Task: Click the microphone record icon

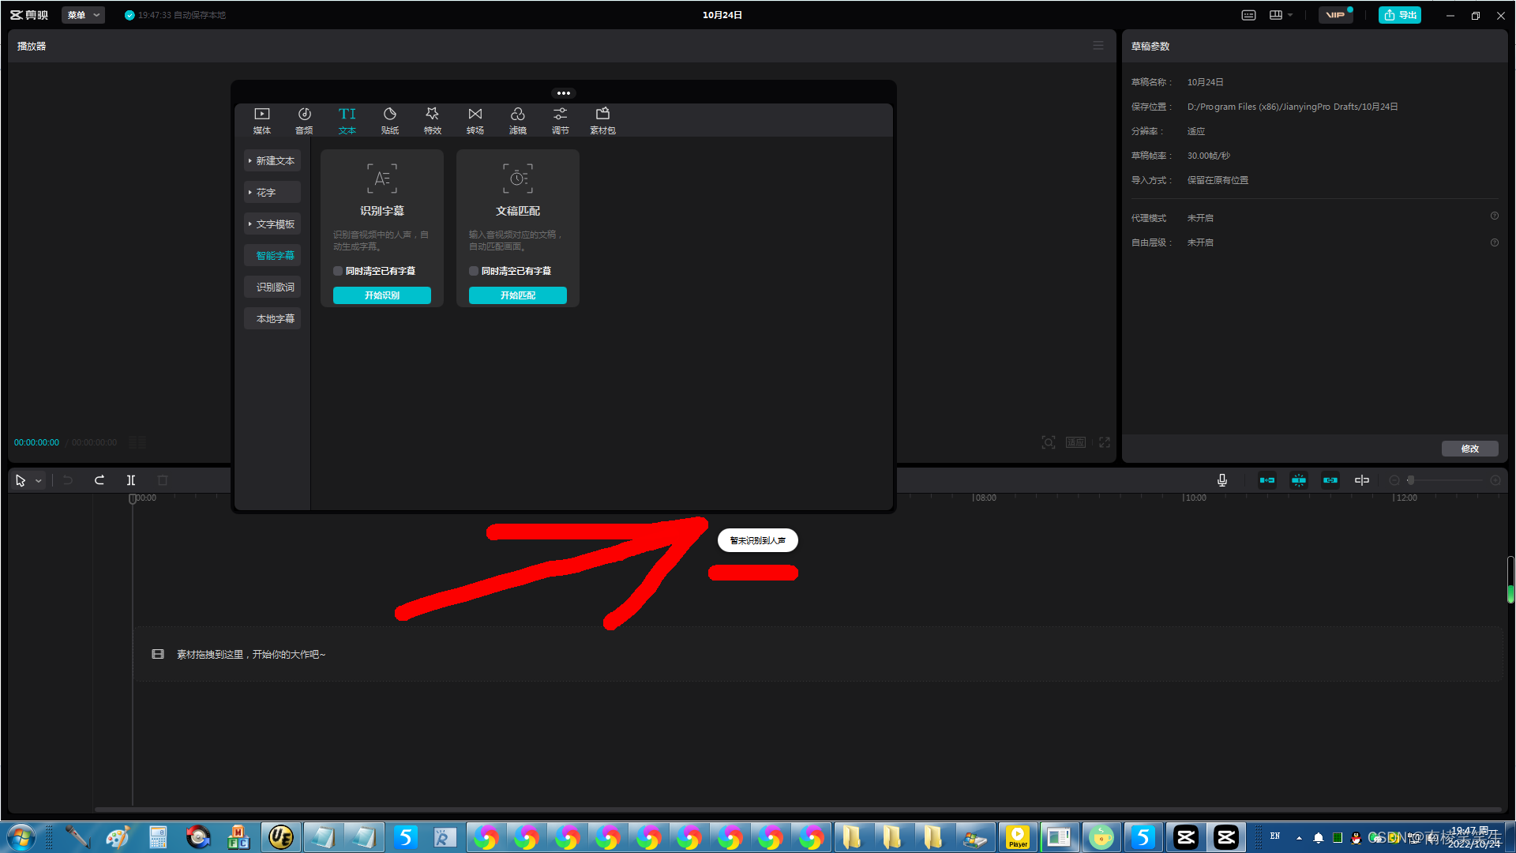Action: [x=1221, y=480]
